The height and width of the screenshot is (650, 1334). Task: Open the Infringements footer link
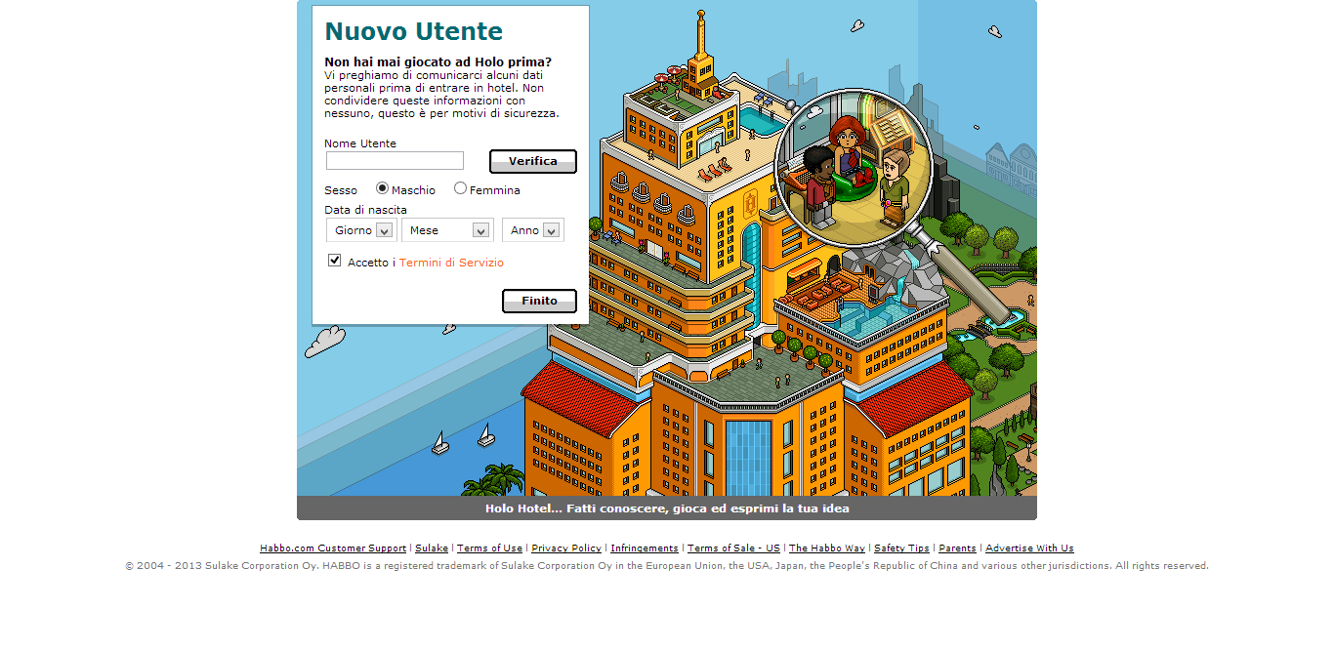point(645,548)
